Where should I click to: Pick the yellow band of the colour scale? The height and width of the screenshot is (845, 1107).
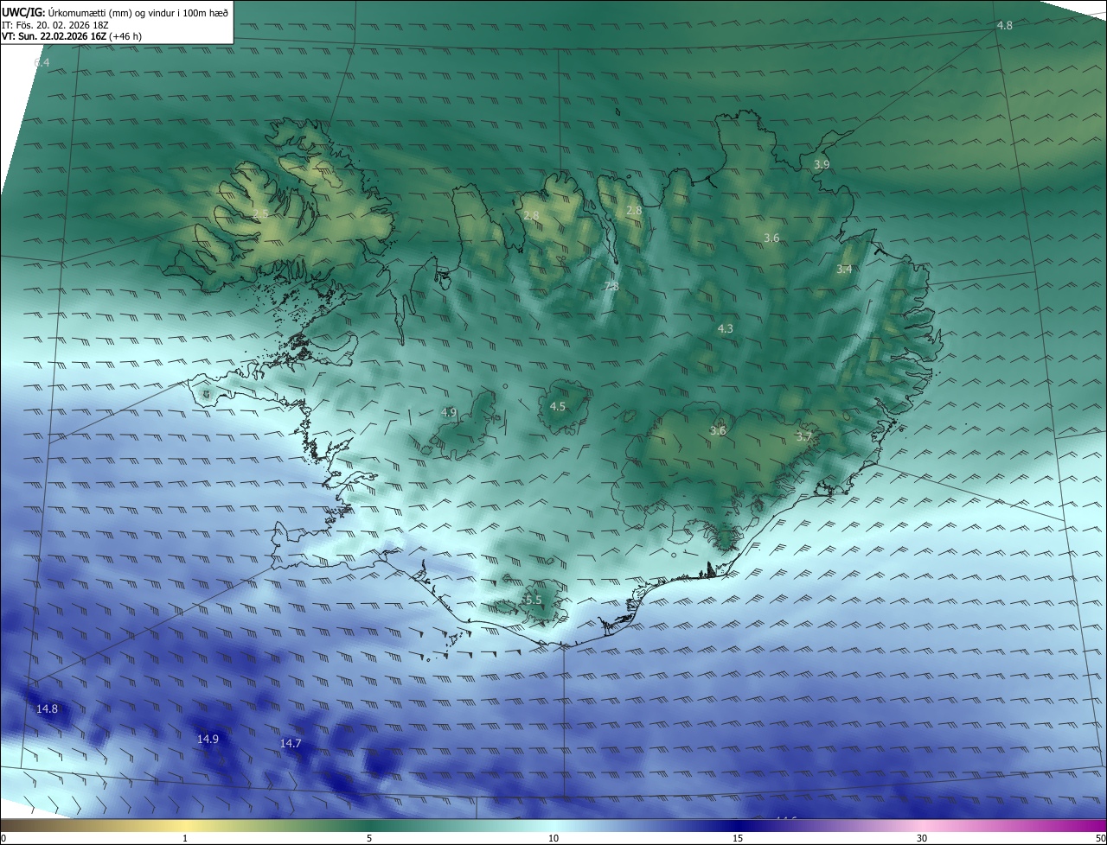coord(186,825)
